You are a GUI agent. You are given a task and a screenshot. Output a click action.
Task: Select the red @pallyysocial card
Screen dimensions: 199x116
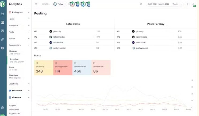(63, 68)
